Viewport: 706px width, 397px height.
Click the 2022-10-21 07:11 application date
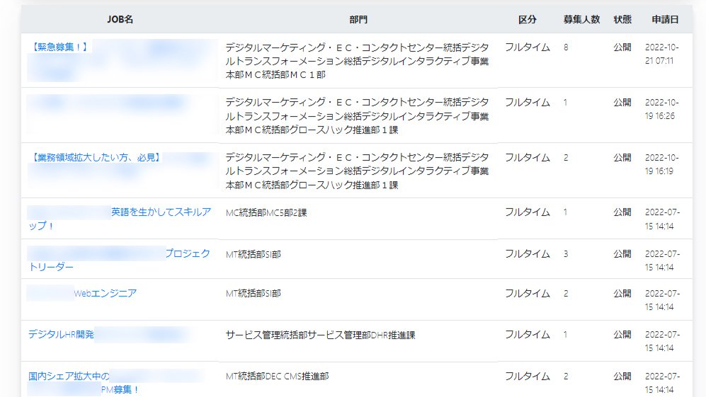pyautogui.click(x=663, y=54)
